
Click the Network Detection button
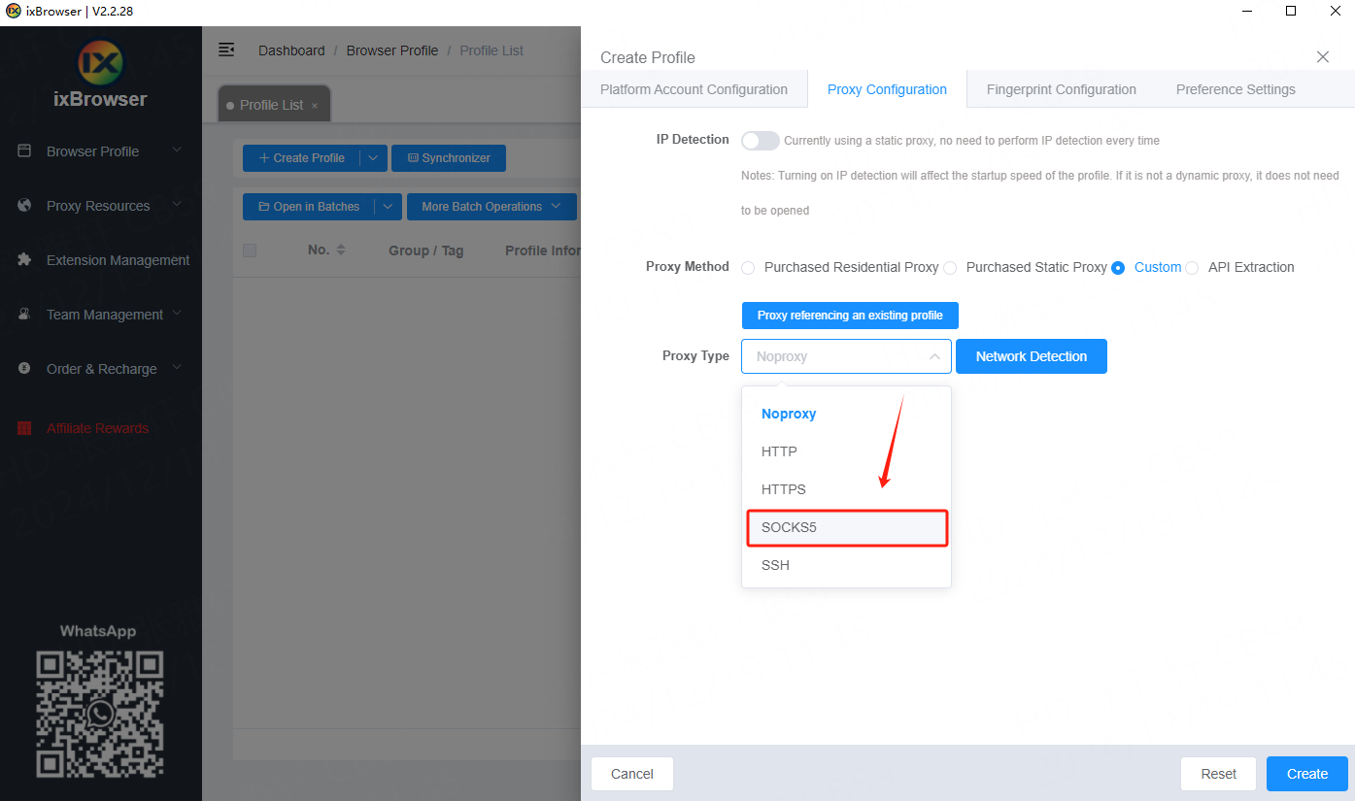click(1031, 356)
